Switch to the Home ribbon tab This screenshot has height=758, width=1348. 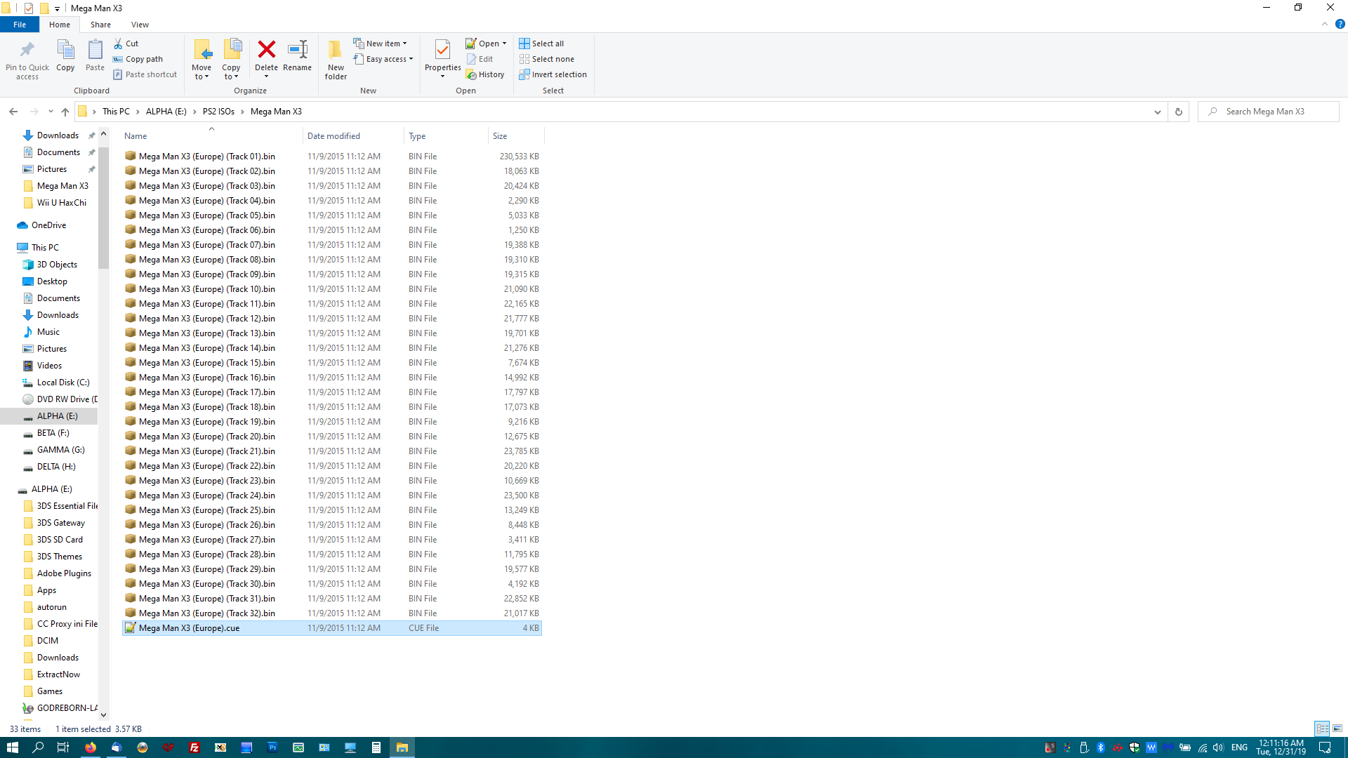(60, 25)
